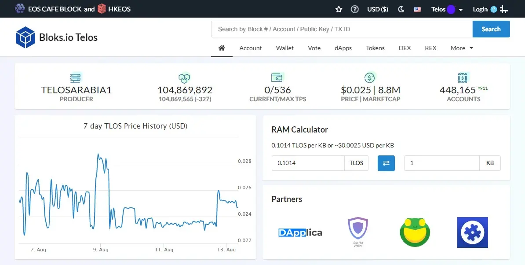This screenshot has width=525, height=265.
Task: Click the purple Telos network circle
Action: 451,9
